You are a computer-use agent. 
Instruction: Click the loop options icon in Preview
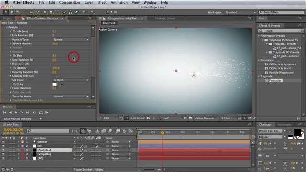click(41, 113)
